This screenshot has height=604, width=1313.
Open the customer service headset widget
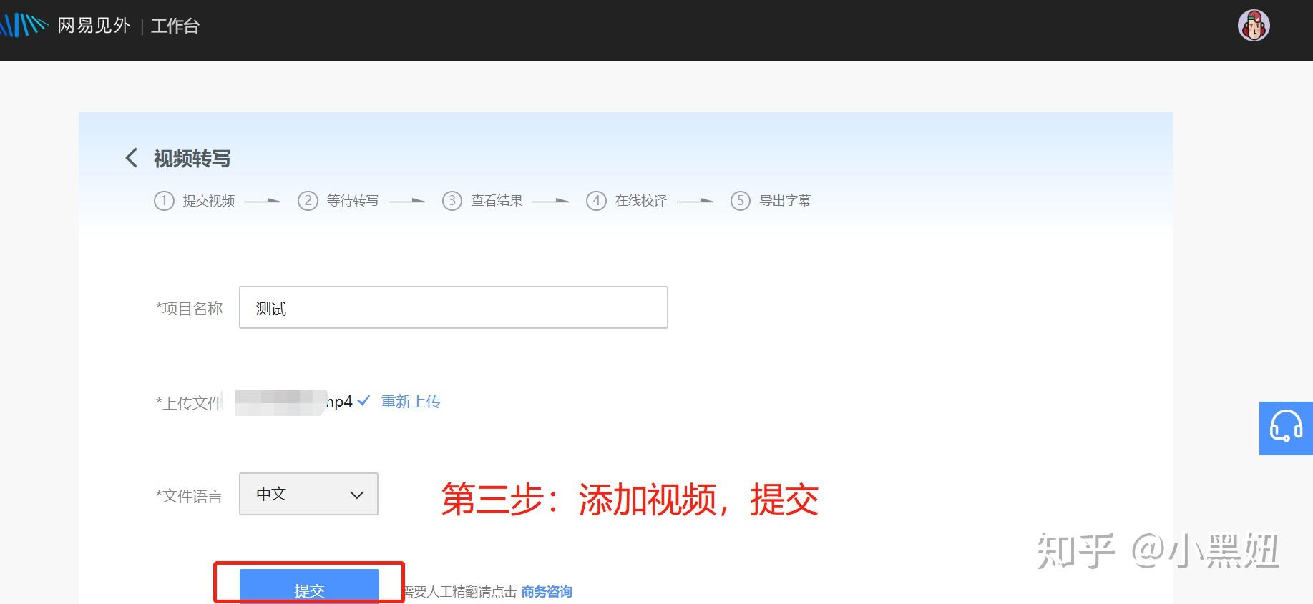pyautogui.click(x=1286, y=428)
